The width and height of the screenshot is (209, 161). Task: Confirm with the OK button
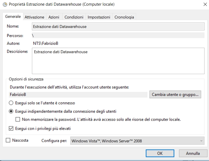(160, 153)
